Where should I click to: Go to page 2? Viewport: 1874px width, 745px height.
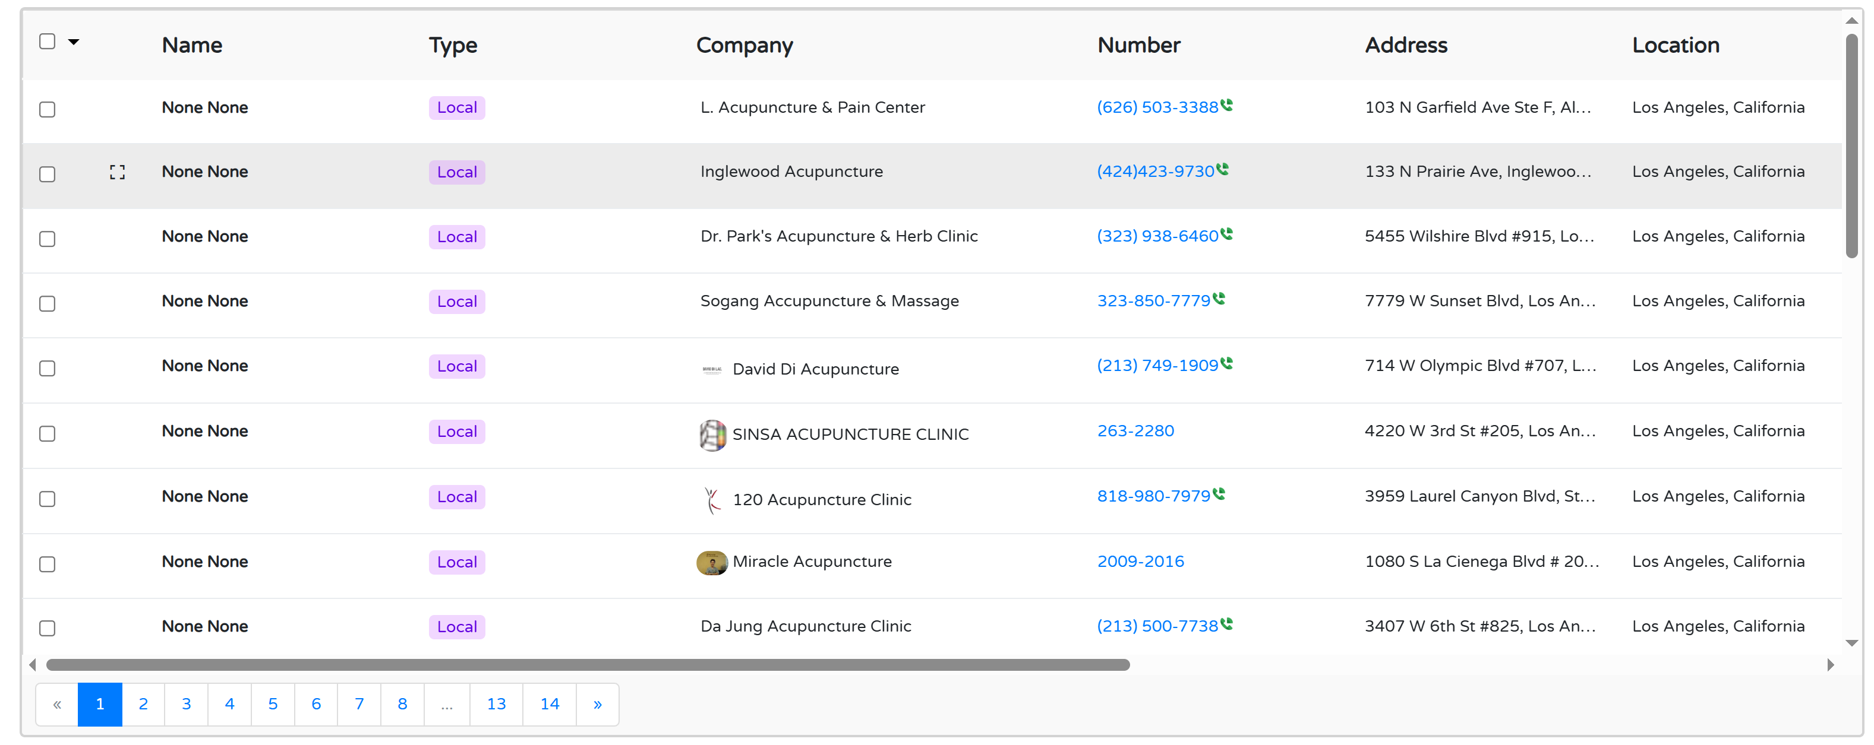[x=143, y=703]
